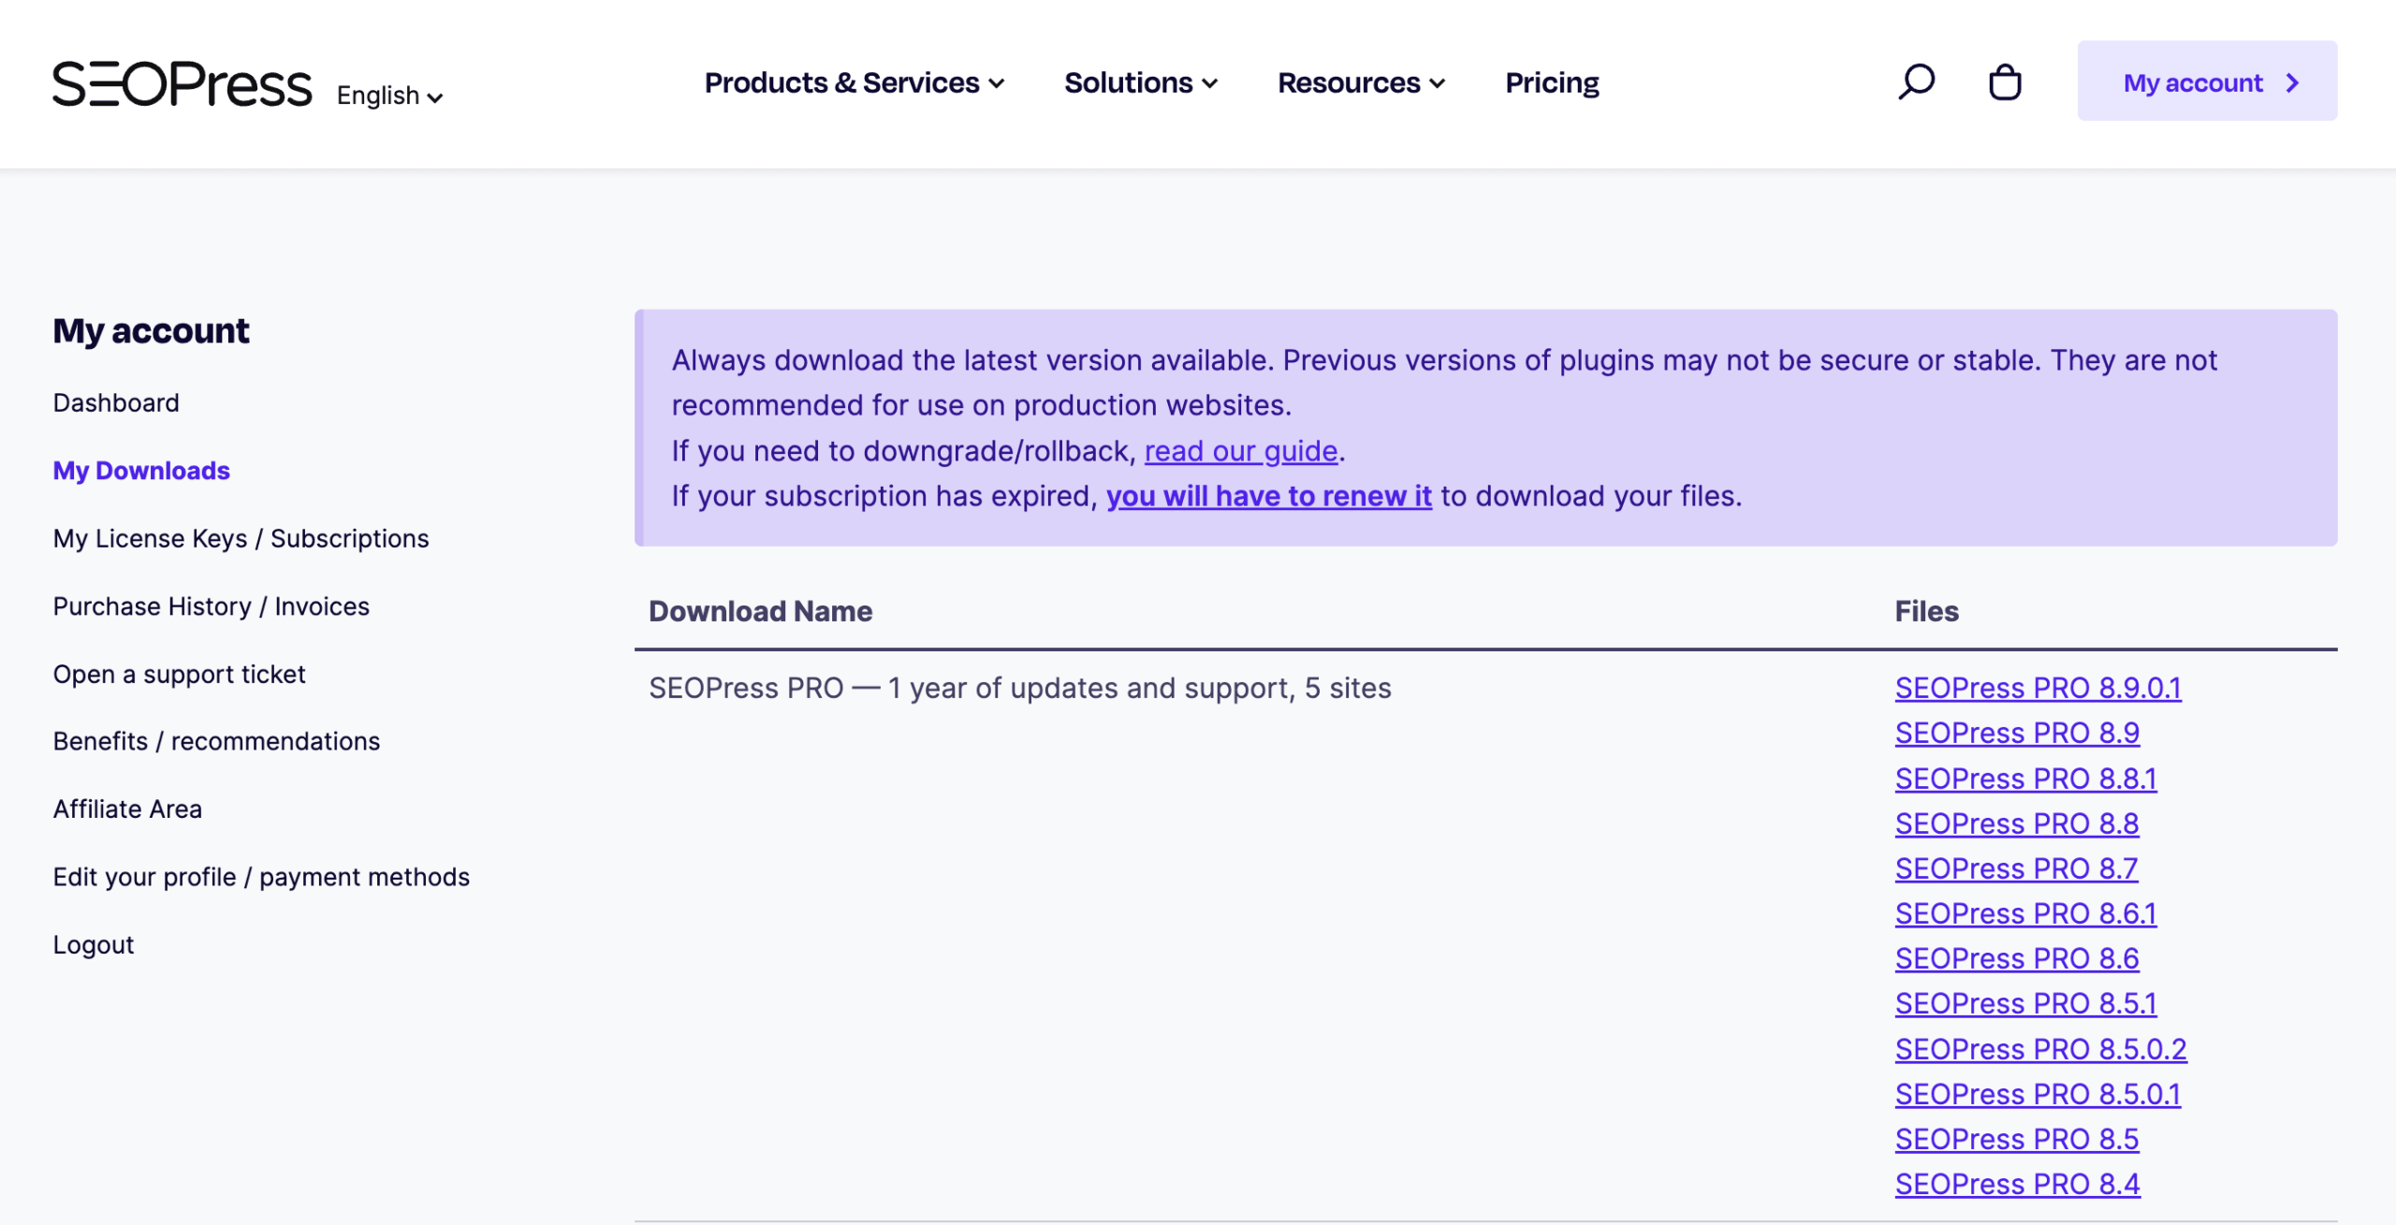Open Purchase History / Invoices

click(211, 606)
